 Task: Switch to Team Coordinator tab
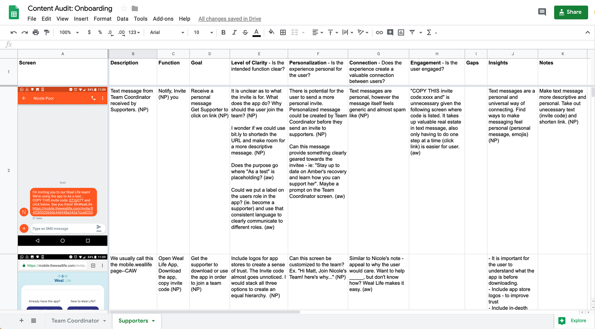tap(75, 321)
